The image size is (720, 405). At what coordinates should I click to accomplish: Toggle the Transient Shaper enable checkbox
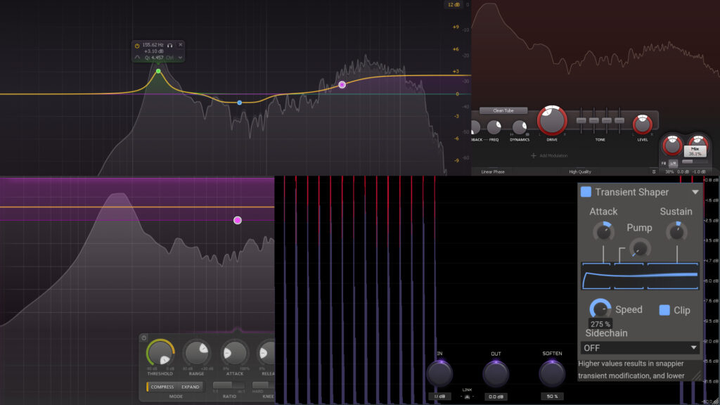click(x=586, y=192)
